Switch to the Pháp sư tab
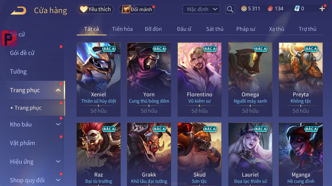 click(246, 29)
